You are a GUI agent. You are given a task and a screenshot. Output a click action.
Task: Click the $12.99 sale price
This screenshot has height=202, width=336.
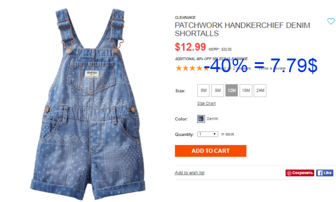point(190,47)
